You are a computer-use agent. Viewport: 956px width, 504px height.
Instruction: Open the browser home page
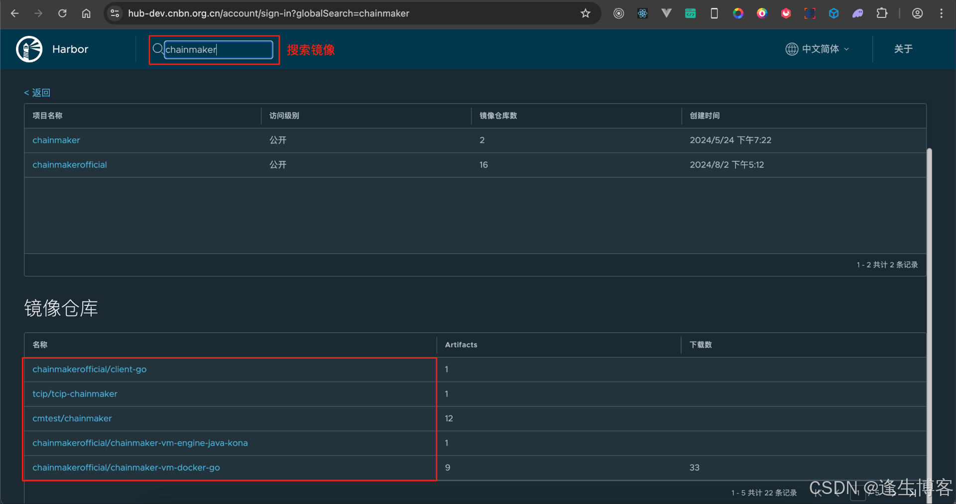(x=86, y=13)
